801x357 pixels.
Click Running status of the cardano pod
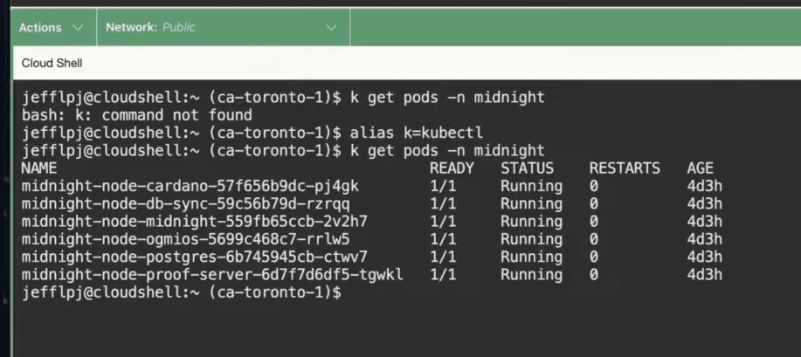(531, 187)
